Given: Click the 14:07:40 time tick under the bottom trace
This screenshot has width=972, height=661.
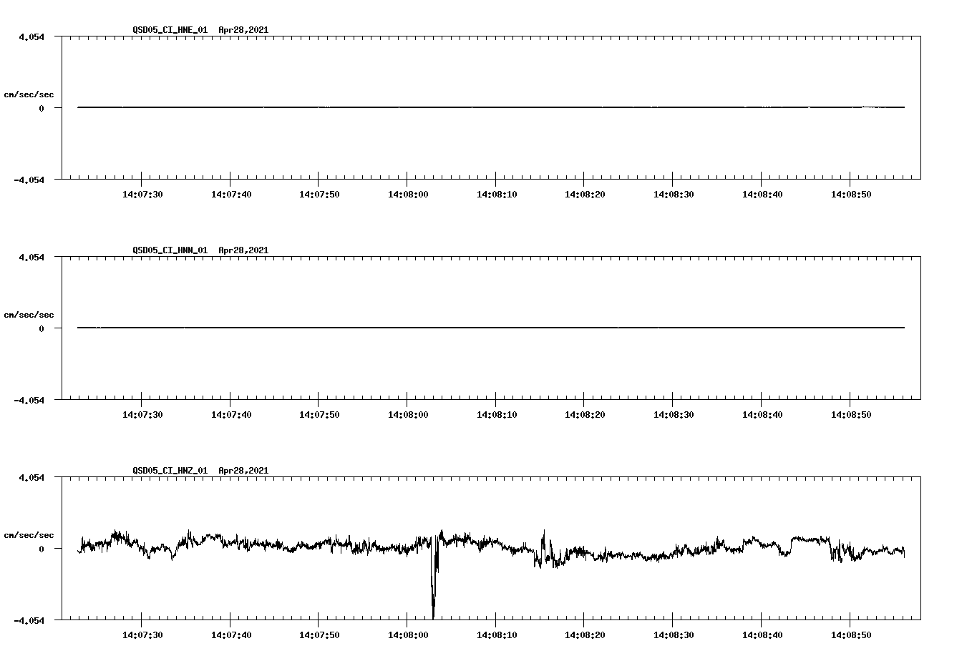Looking at the screenshot, I should click(231, 634).
